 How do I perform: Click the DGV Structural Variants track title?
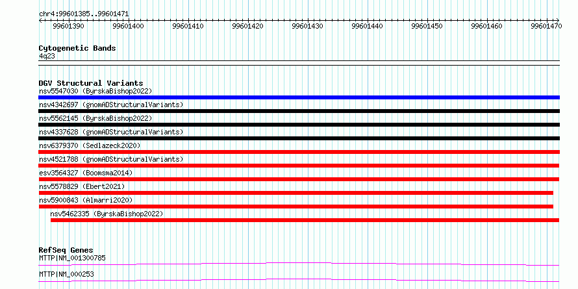coord(91,83)
